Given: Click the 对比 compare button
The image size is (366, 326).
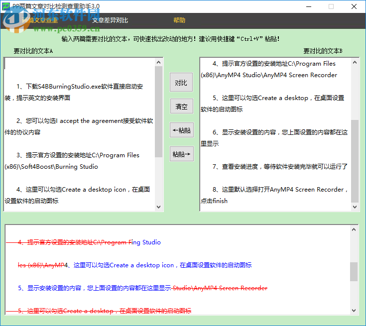Looking at the screenshot, I should click(181, 82).
